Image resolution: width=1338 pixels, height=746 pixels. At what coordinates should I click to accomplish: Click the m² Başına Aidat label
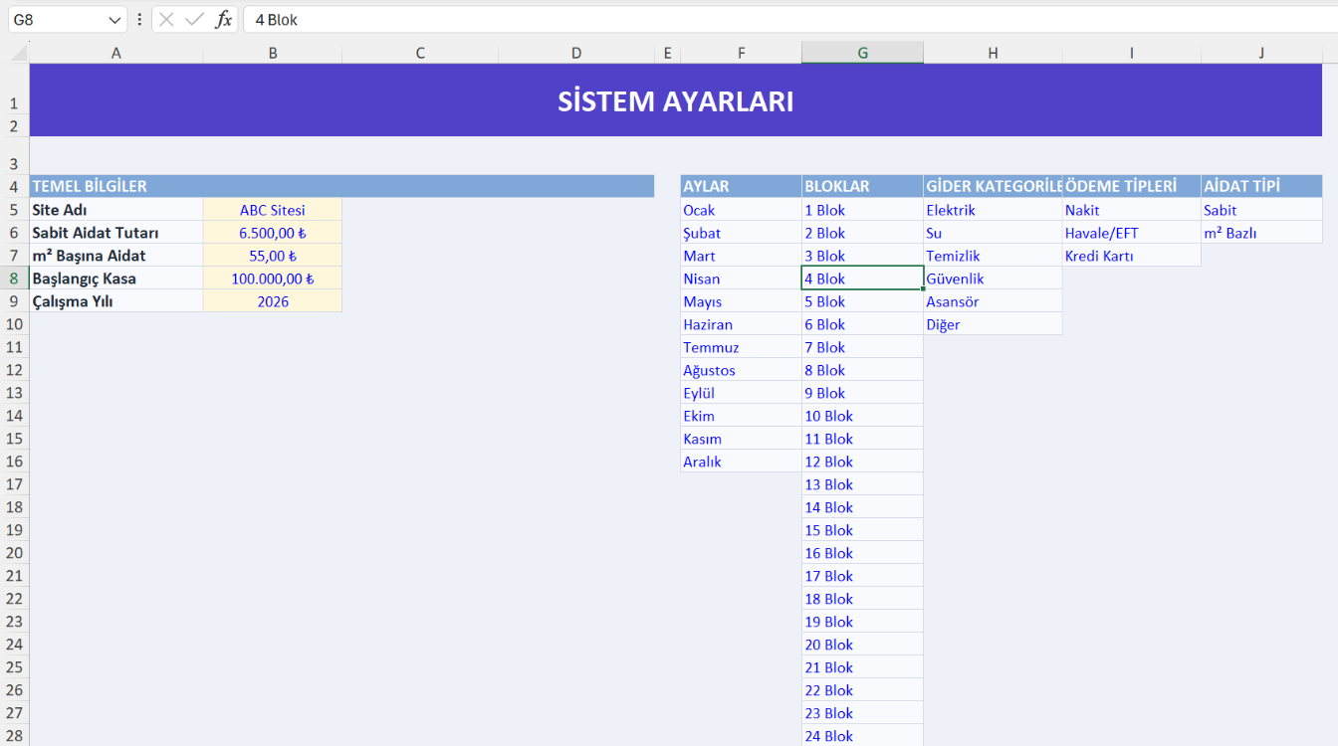tap(116, 256)
